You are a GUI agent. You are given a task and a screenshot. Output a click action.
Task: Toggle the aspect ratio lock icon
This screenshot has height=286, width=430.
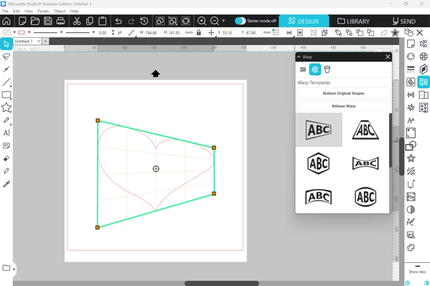point(199,33)
